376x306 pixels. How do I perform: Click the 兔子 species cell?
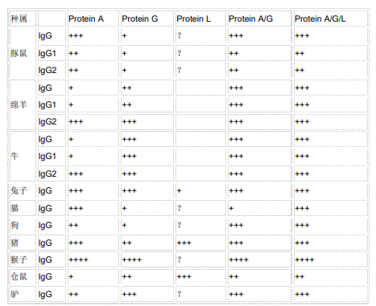click(x=23, y=190)
